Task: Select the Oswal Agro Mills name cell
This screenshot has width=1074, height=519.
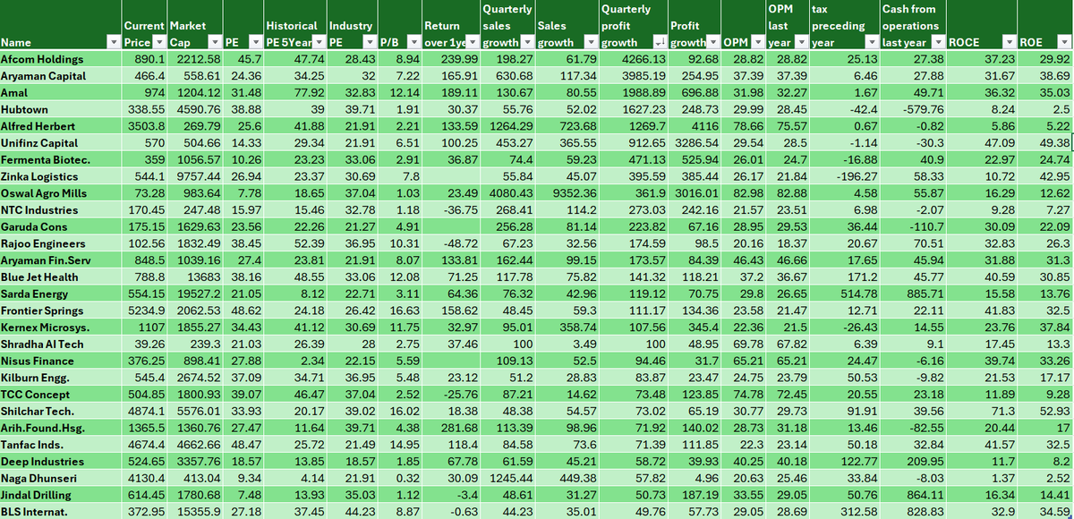Action: (x=61, y=193)
